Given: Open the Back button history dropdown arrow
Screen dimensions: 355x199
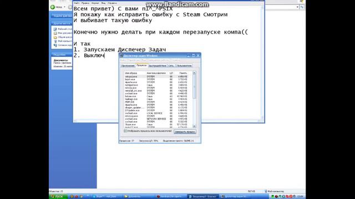Looking at the screenshot, I should click(x=64, y=7).
